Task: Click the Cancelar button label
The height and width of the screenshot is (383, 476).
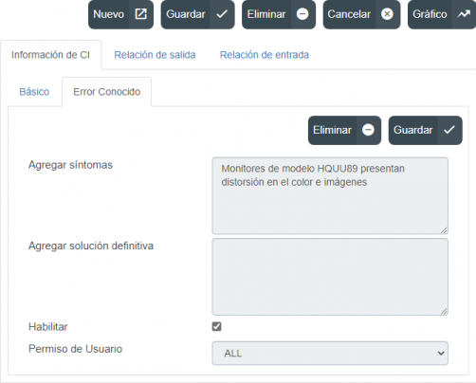Action: (x=349, y=14)
